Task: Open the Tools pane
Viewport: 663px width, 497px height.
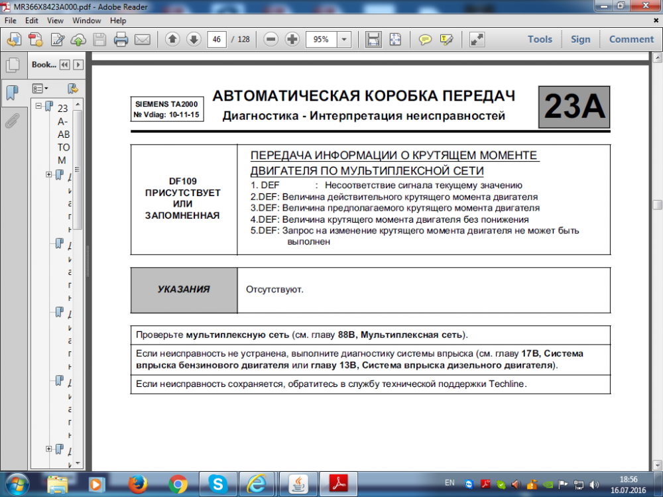Action: [540, 39]
